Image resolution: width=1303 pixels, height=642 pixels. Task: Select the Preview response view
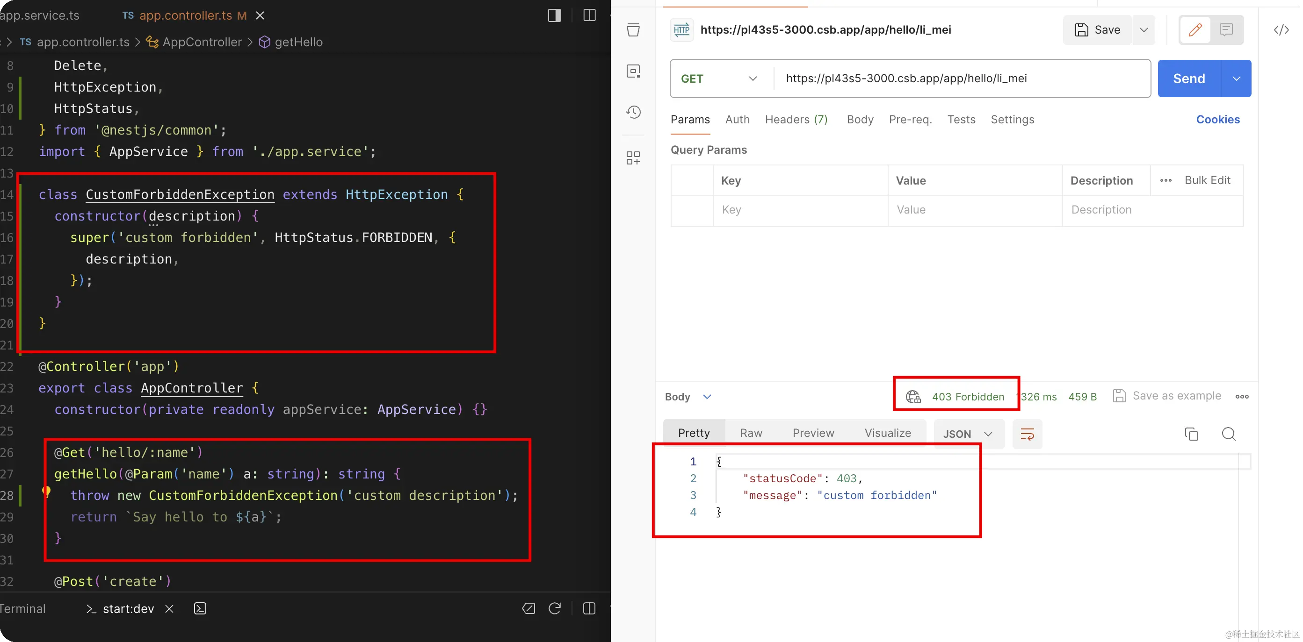pyautogui.click(x=813, y=433)
